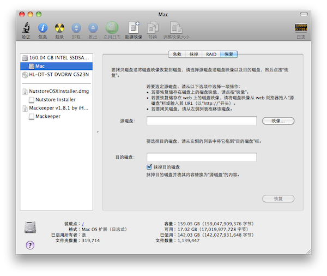The height and width of the screenshot is (276, 327).
Task: Click the 映像... button
Action: click(278, 121)
